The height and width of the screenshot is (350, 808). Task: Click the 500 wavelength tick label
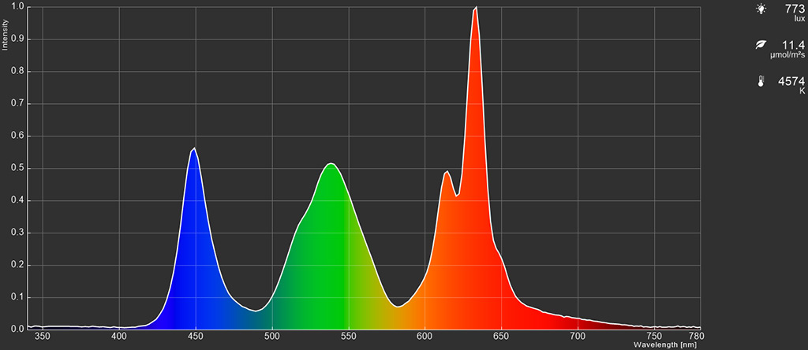272,336
